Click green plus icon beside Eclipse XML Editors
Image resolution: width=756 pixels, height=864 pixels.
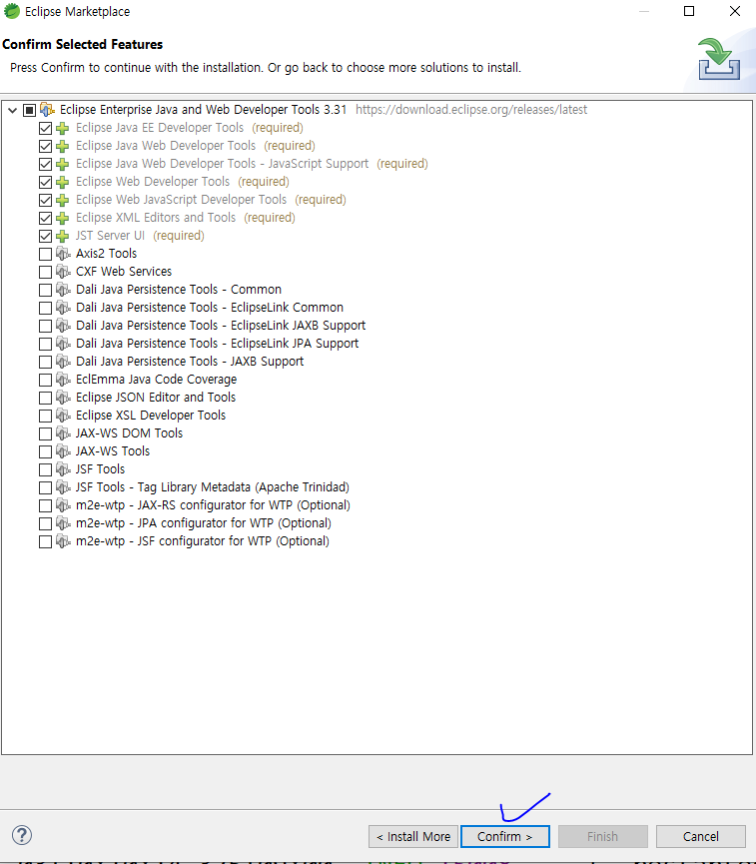click(x=63, y=218)
